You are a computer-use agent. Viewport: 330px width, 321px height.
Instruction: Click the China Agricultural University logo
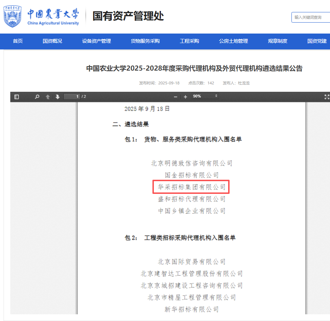(41, 17)
